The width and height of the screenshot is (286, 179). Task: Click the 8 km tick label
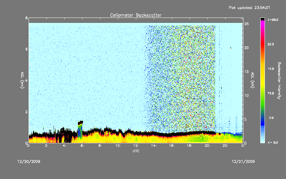[x=26, y=18]
